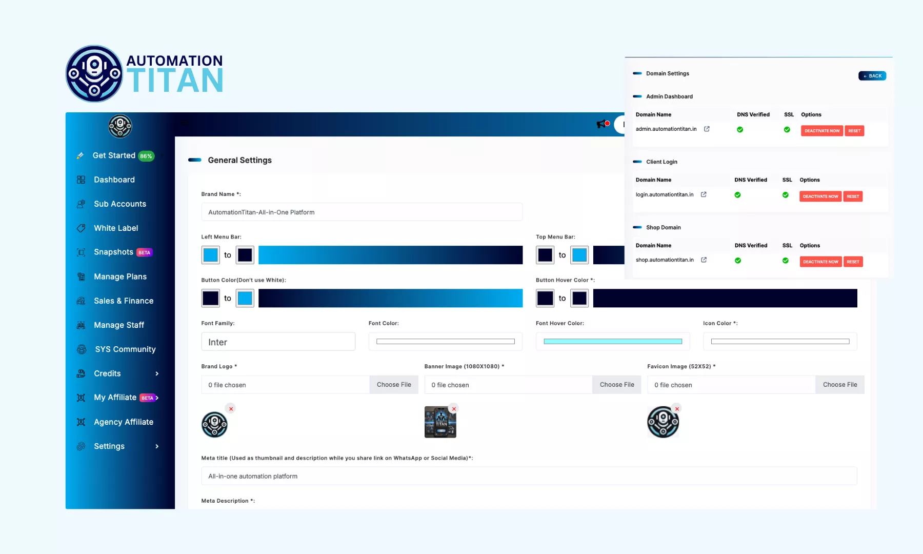The image size is (923, 554).
Task: Open Sub Accounts in the sidebar
Action: coord(120,204)
